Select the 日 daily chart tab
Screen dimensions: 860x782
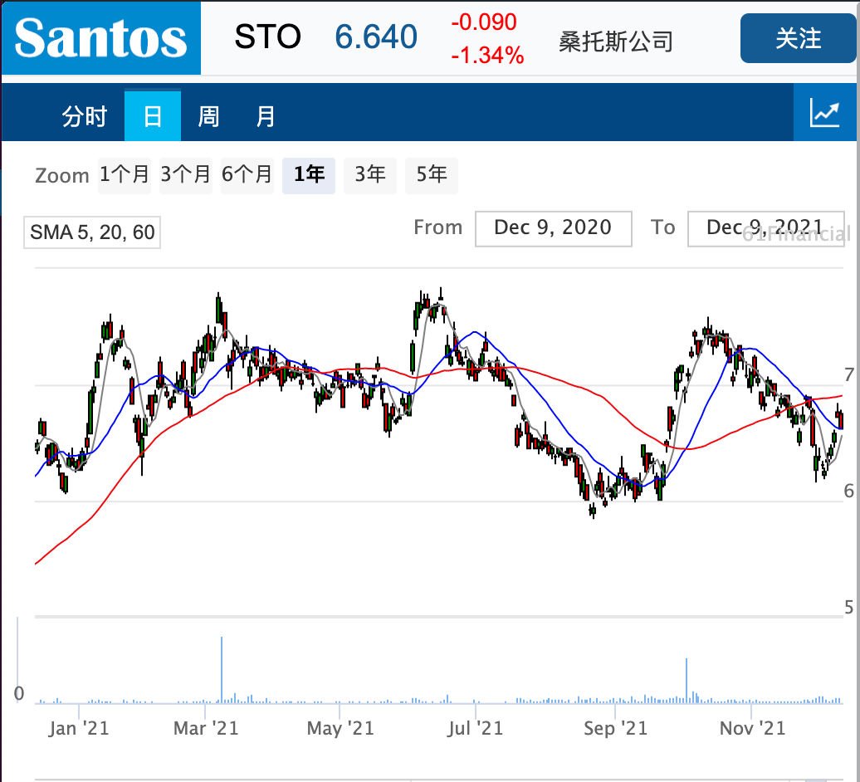(x=153, y=116)
